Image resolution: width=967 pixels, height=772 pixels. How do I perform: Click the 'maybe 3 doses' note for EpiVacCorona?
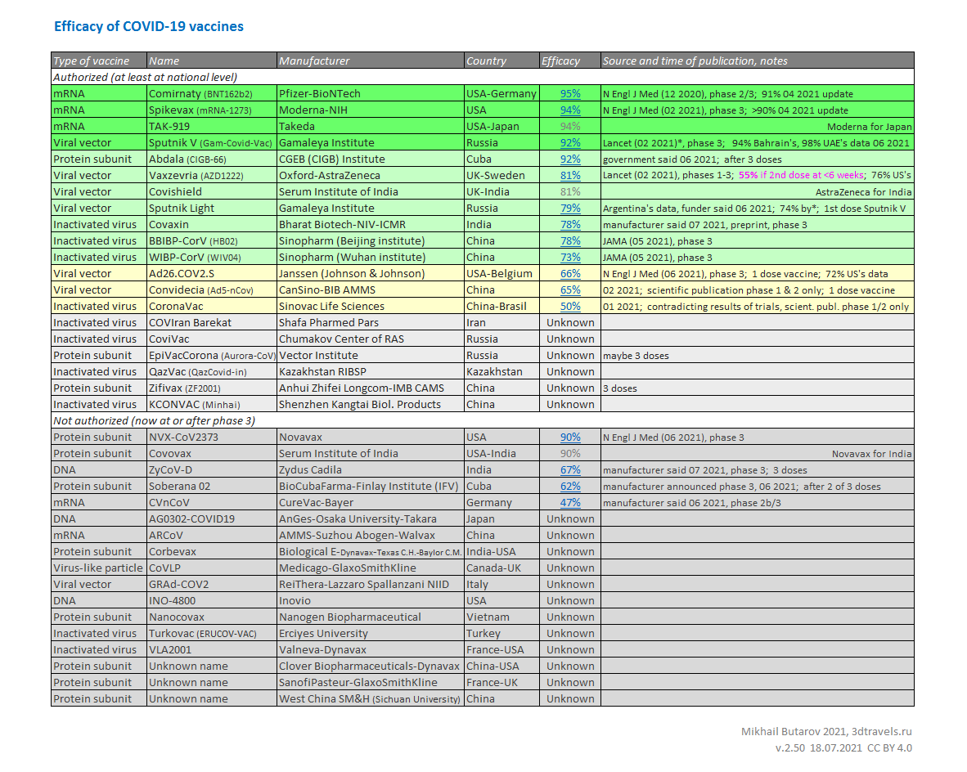(x=636, y=356)
